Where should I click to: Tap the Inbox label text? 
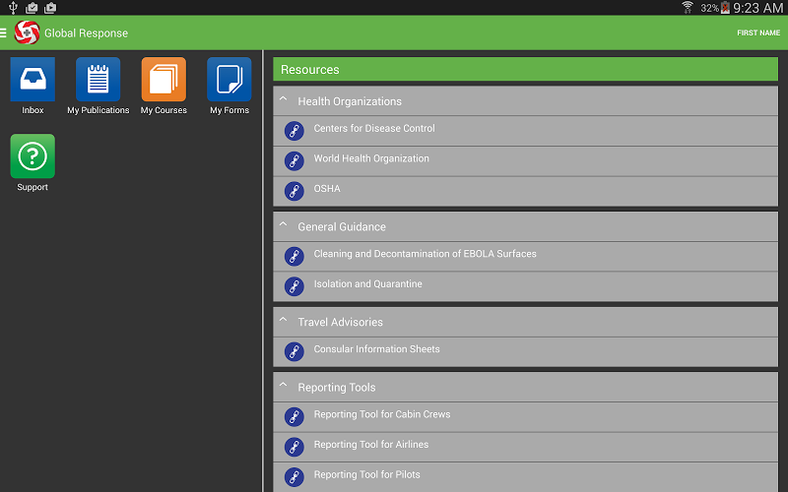[33, 110]
